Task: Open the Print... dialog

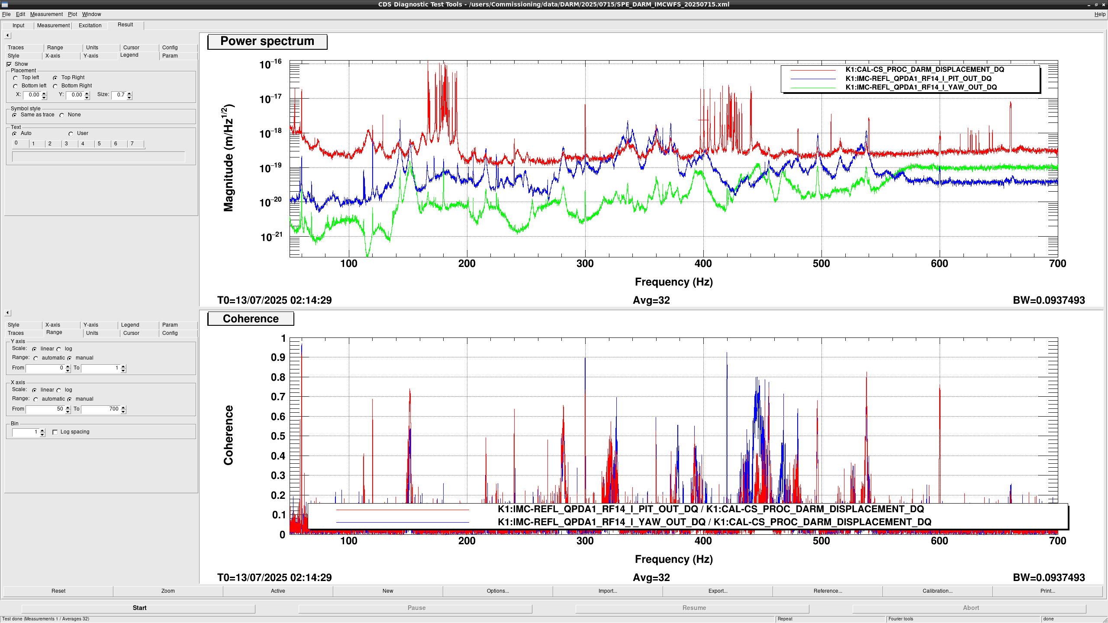Action: [1047, 591]
